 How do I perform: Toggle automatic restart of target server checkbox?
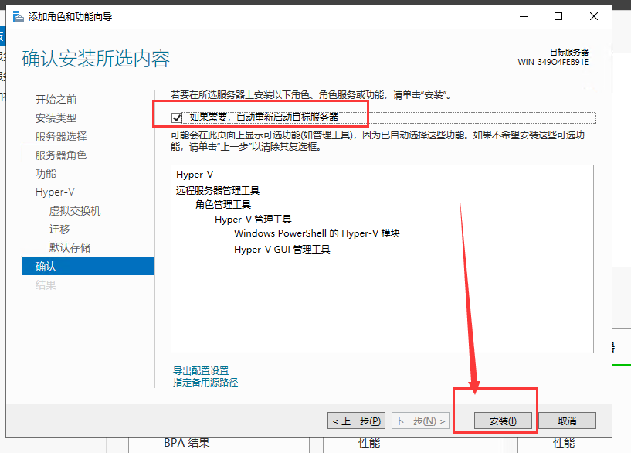coord(177,118)
